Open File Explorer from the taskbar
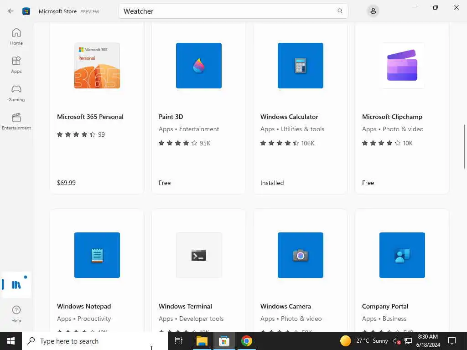This screenshot has width=467, height=350. point(202,341)
